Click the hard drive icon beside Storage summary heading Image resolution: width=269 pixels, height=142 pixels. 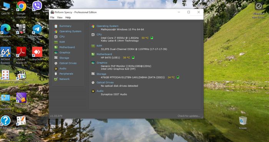tap(93, 74)
